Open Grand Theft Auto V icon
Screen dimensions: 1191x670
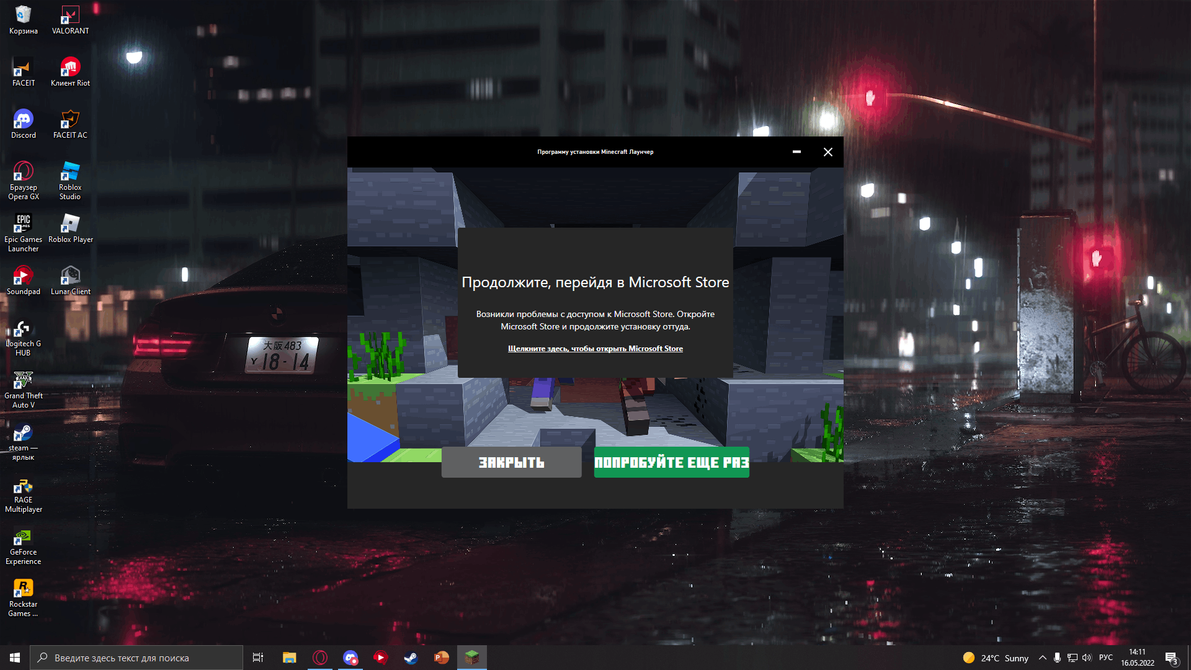24,382
